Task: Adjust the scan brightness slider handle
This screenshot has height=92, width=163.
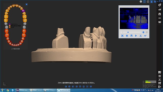Action: click(x=128, y=32)
